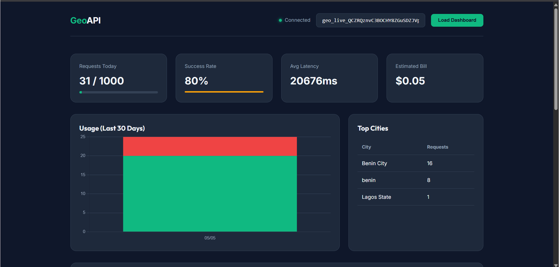
Task: Click the Top Cities heading
Action: tap(373, 128)
